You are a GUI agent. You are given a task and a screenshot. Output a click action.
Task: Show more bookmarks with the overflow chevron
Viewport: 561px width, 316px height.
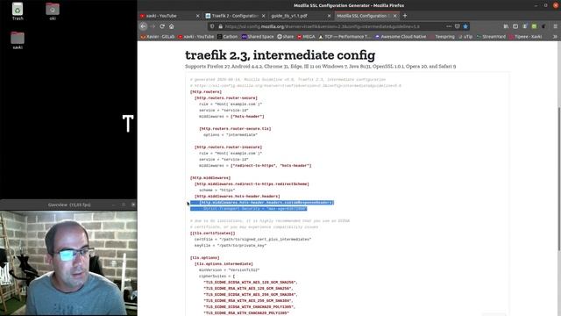coord(555,37)
